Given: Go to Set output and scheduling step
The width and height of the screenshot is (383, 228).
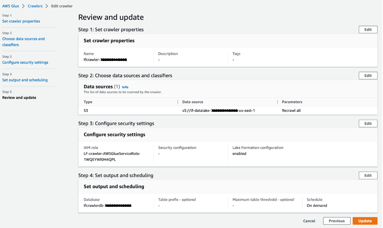Looking at the screenshot, I should [x=25, y=80].
